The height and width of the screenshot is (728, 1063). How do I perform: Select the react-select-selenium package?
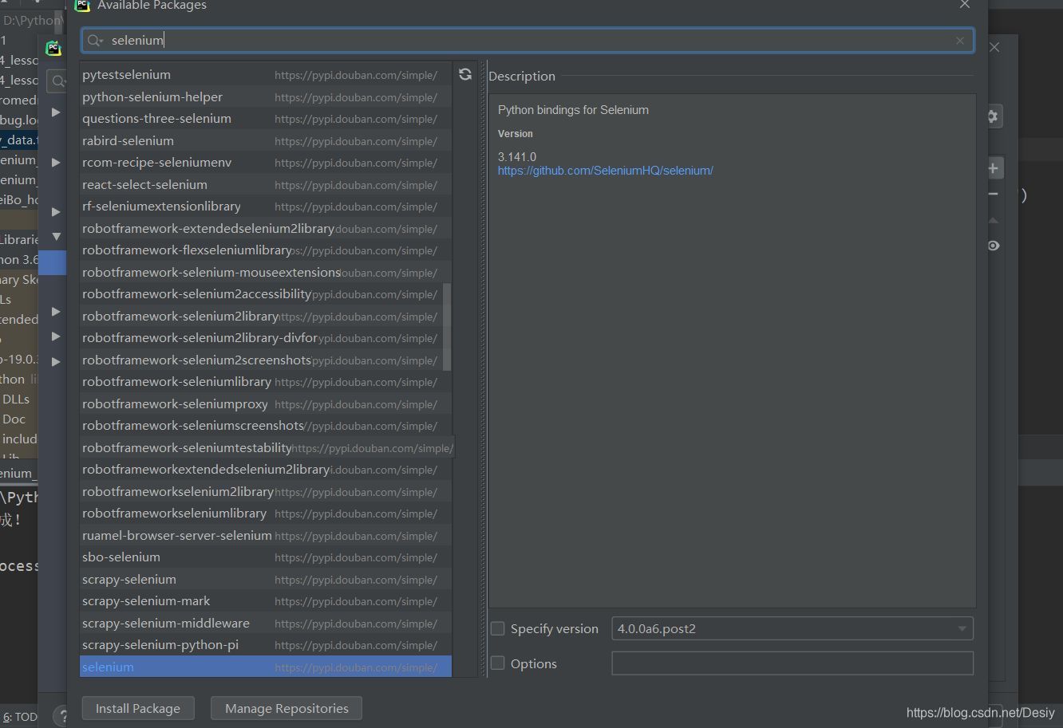[x=266, y=184]
